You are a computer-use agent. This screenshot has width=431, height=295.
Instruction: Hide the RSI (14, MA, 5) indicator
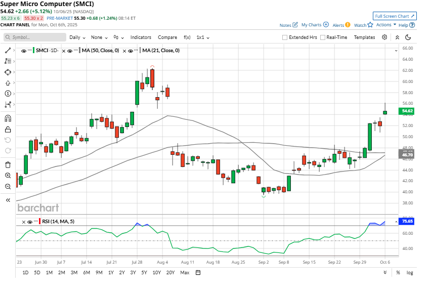click(x=30, y=222)
